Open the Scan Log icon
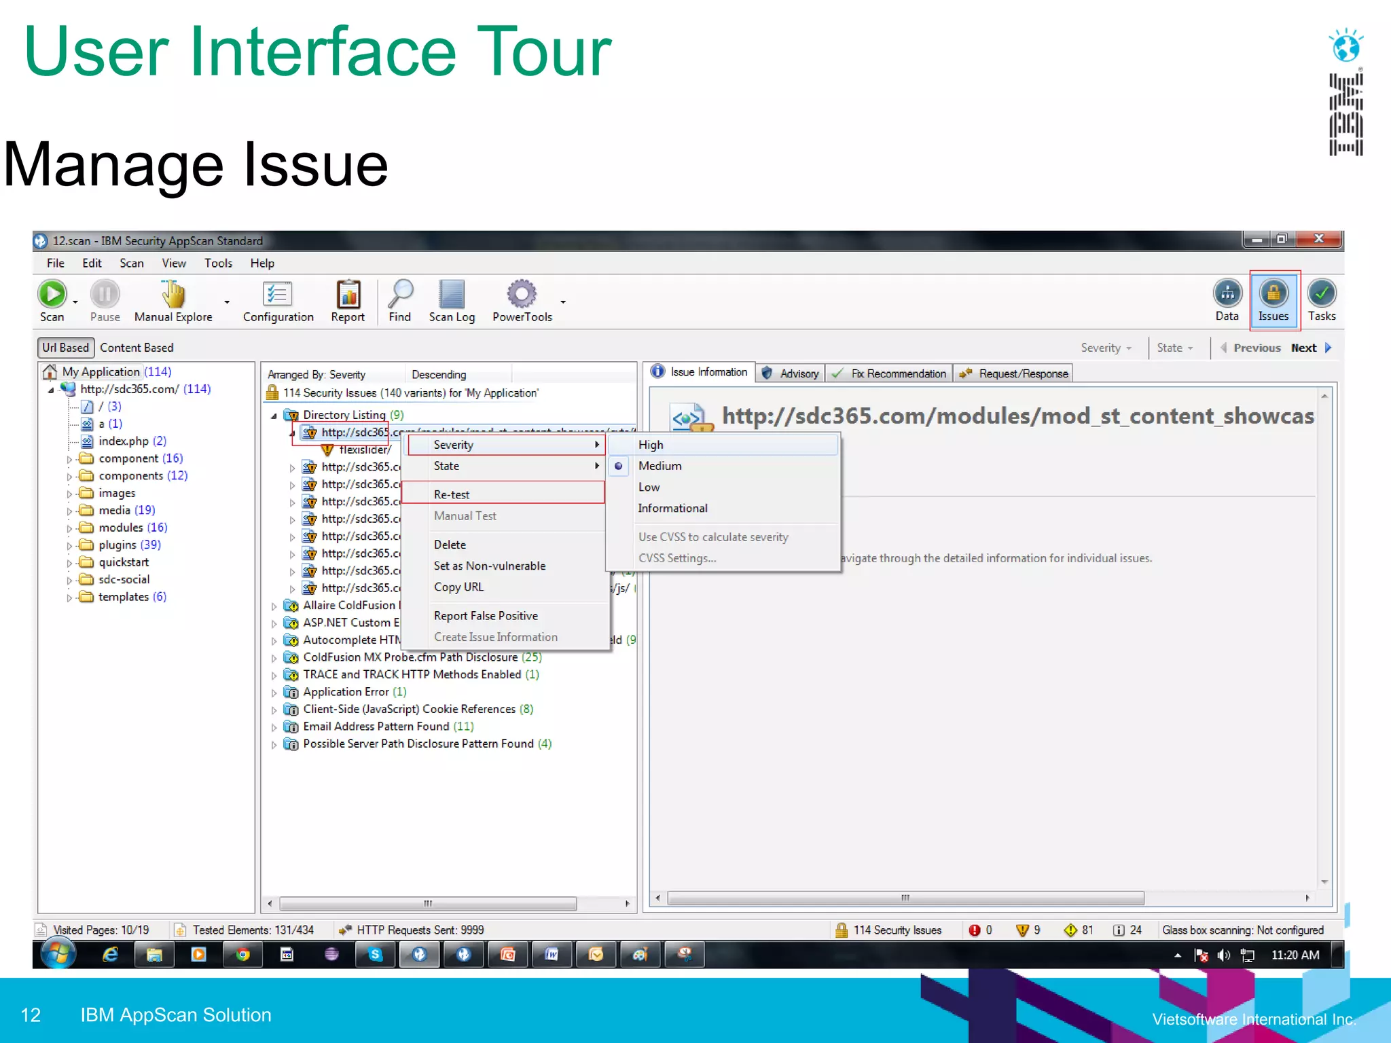 (452, 294)
